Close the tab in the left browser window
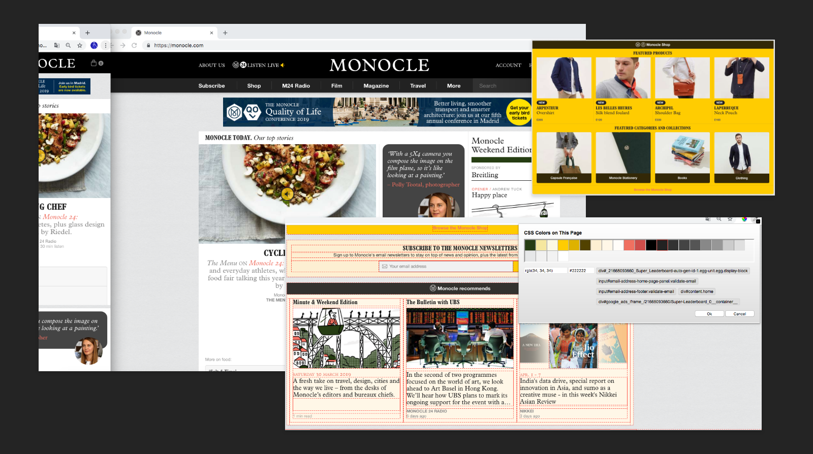Screen dimensions: 813x454 (x=74, y=33)
